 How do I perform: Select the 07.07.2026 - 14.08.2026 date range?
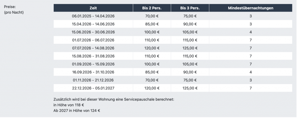click(x=93, y=48)
